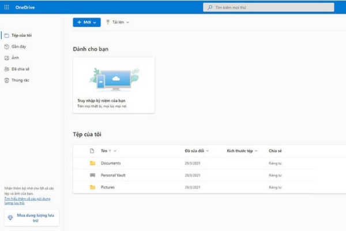Screen dimensions: 346x231
Task: Open the app launcher grid icon
Action: click(7, 7)
